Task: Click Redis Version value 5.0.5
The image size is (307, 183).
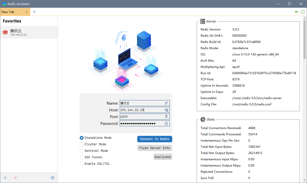Action: 236,29
